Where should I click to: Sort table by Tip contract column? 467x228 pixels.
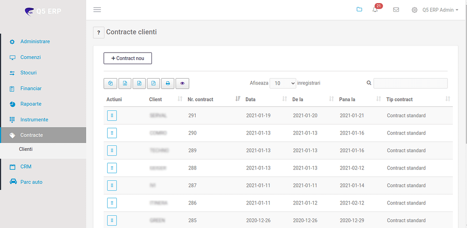pyautogui.click(x=418, y=99)
